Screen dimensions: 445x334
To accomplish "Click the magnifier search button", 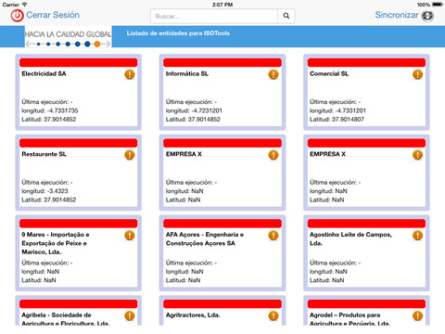I will (286, 16).
